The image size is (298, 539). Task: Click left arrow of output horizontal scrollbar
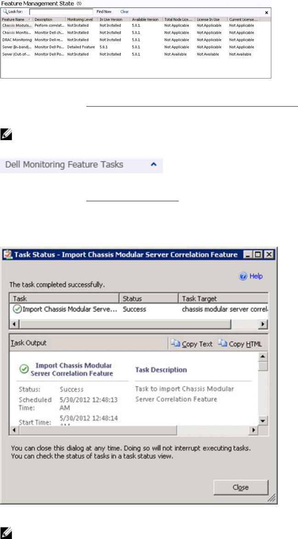point(14,430)
